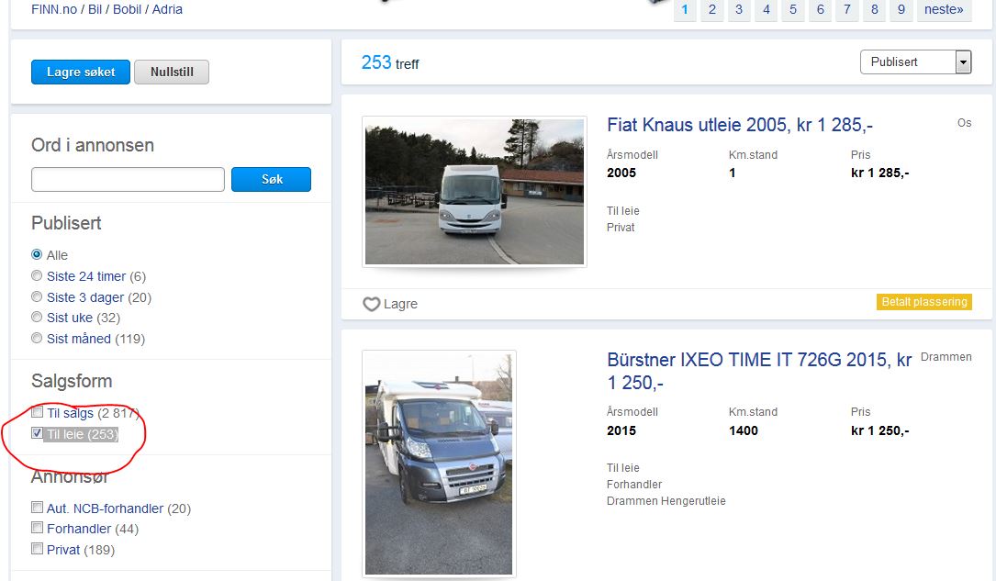Check the Forhandler checkbox
The image size is (996, 581).
tap(38, 528)
